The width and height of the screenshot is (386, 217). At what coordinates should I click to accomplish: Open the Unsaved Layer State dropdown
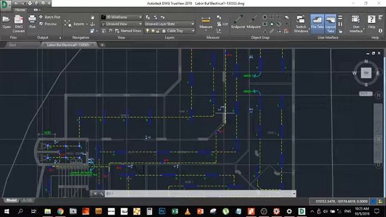[x=169, y=24]
